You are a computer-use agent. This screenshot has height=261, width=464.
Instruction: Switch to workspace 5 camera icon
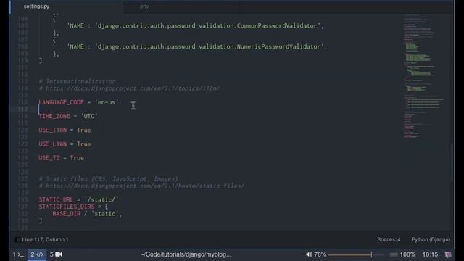point(56,254)
